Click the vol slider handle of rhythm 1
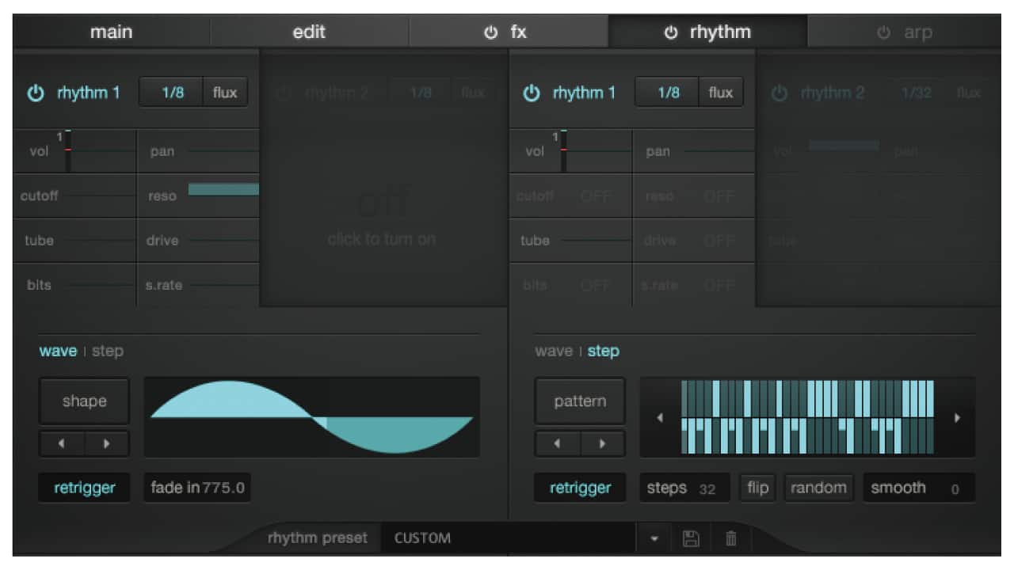1014x570 pixels. coord(68,148)
